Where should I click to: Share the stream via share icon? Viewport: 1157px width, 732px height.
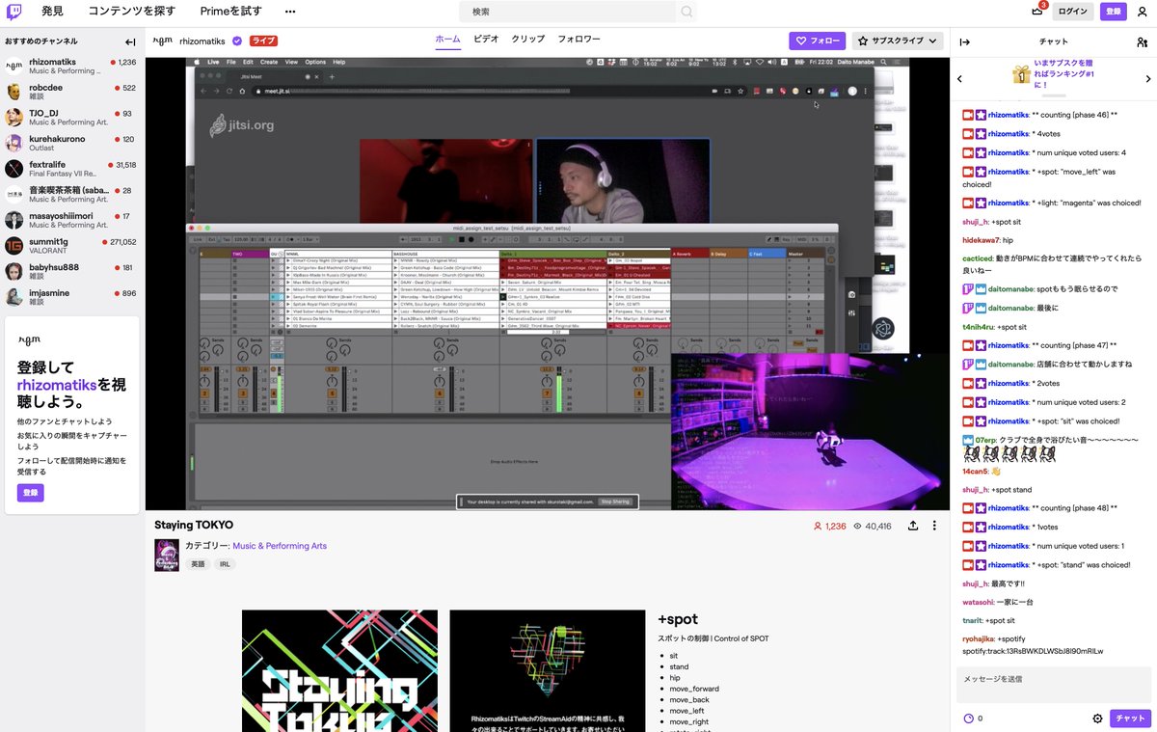click(x=912, y=526)
